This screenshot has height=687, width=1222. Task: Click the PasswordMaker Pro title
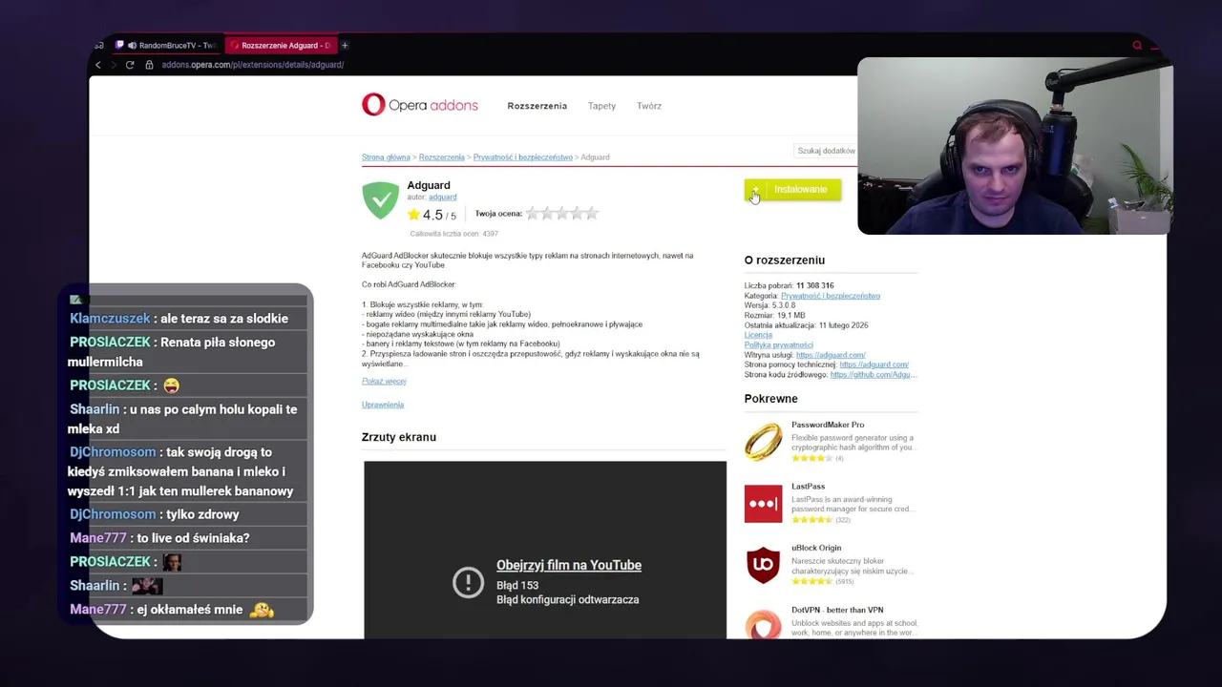point(828,425)
